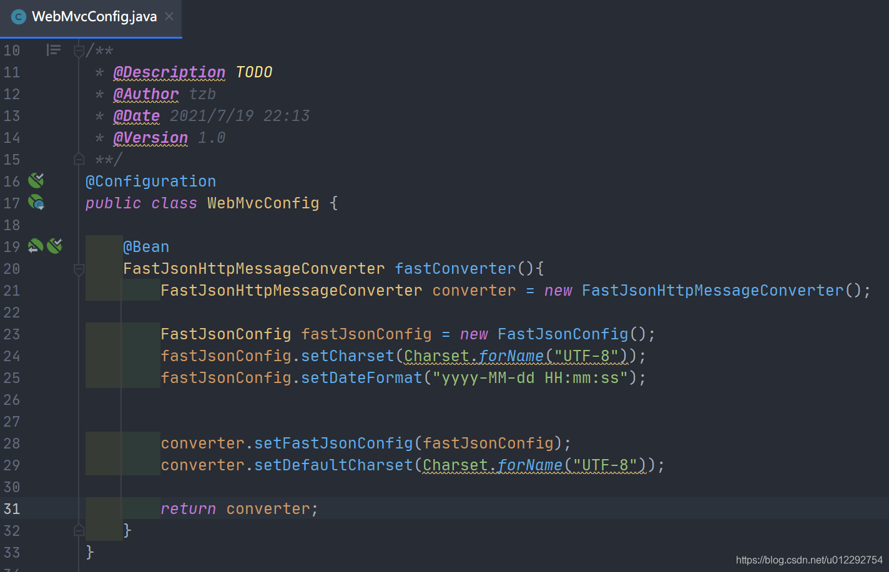Viewport: 889px width, 572px height.
Task: Click the @Version tag
Action: tap(150, 138)
